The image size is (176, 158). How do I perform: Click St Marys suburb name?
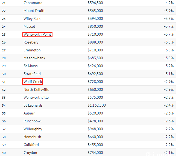tap(31, 66)
